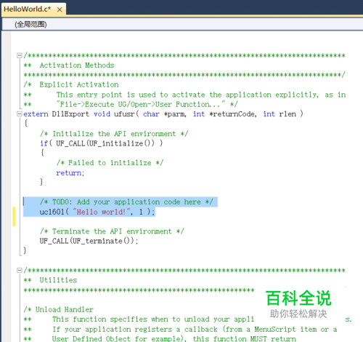Click the 'Unload Handler' comment line

point(58,309)
